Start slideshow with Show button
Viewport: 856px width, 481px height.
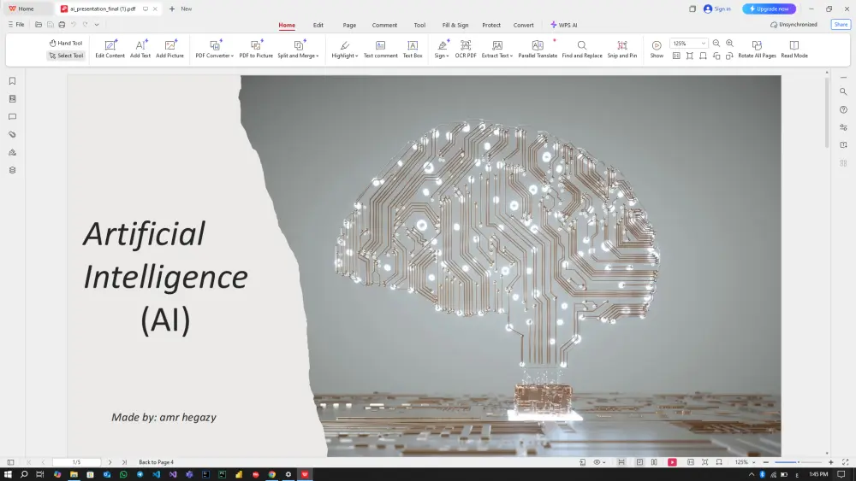coord(657,49)
